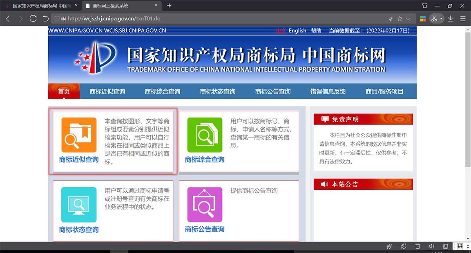471x253 pixels.
Task: Open the browser hamburger menu
Action: pos(462,18)
